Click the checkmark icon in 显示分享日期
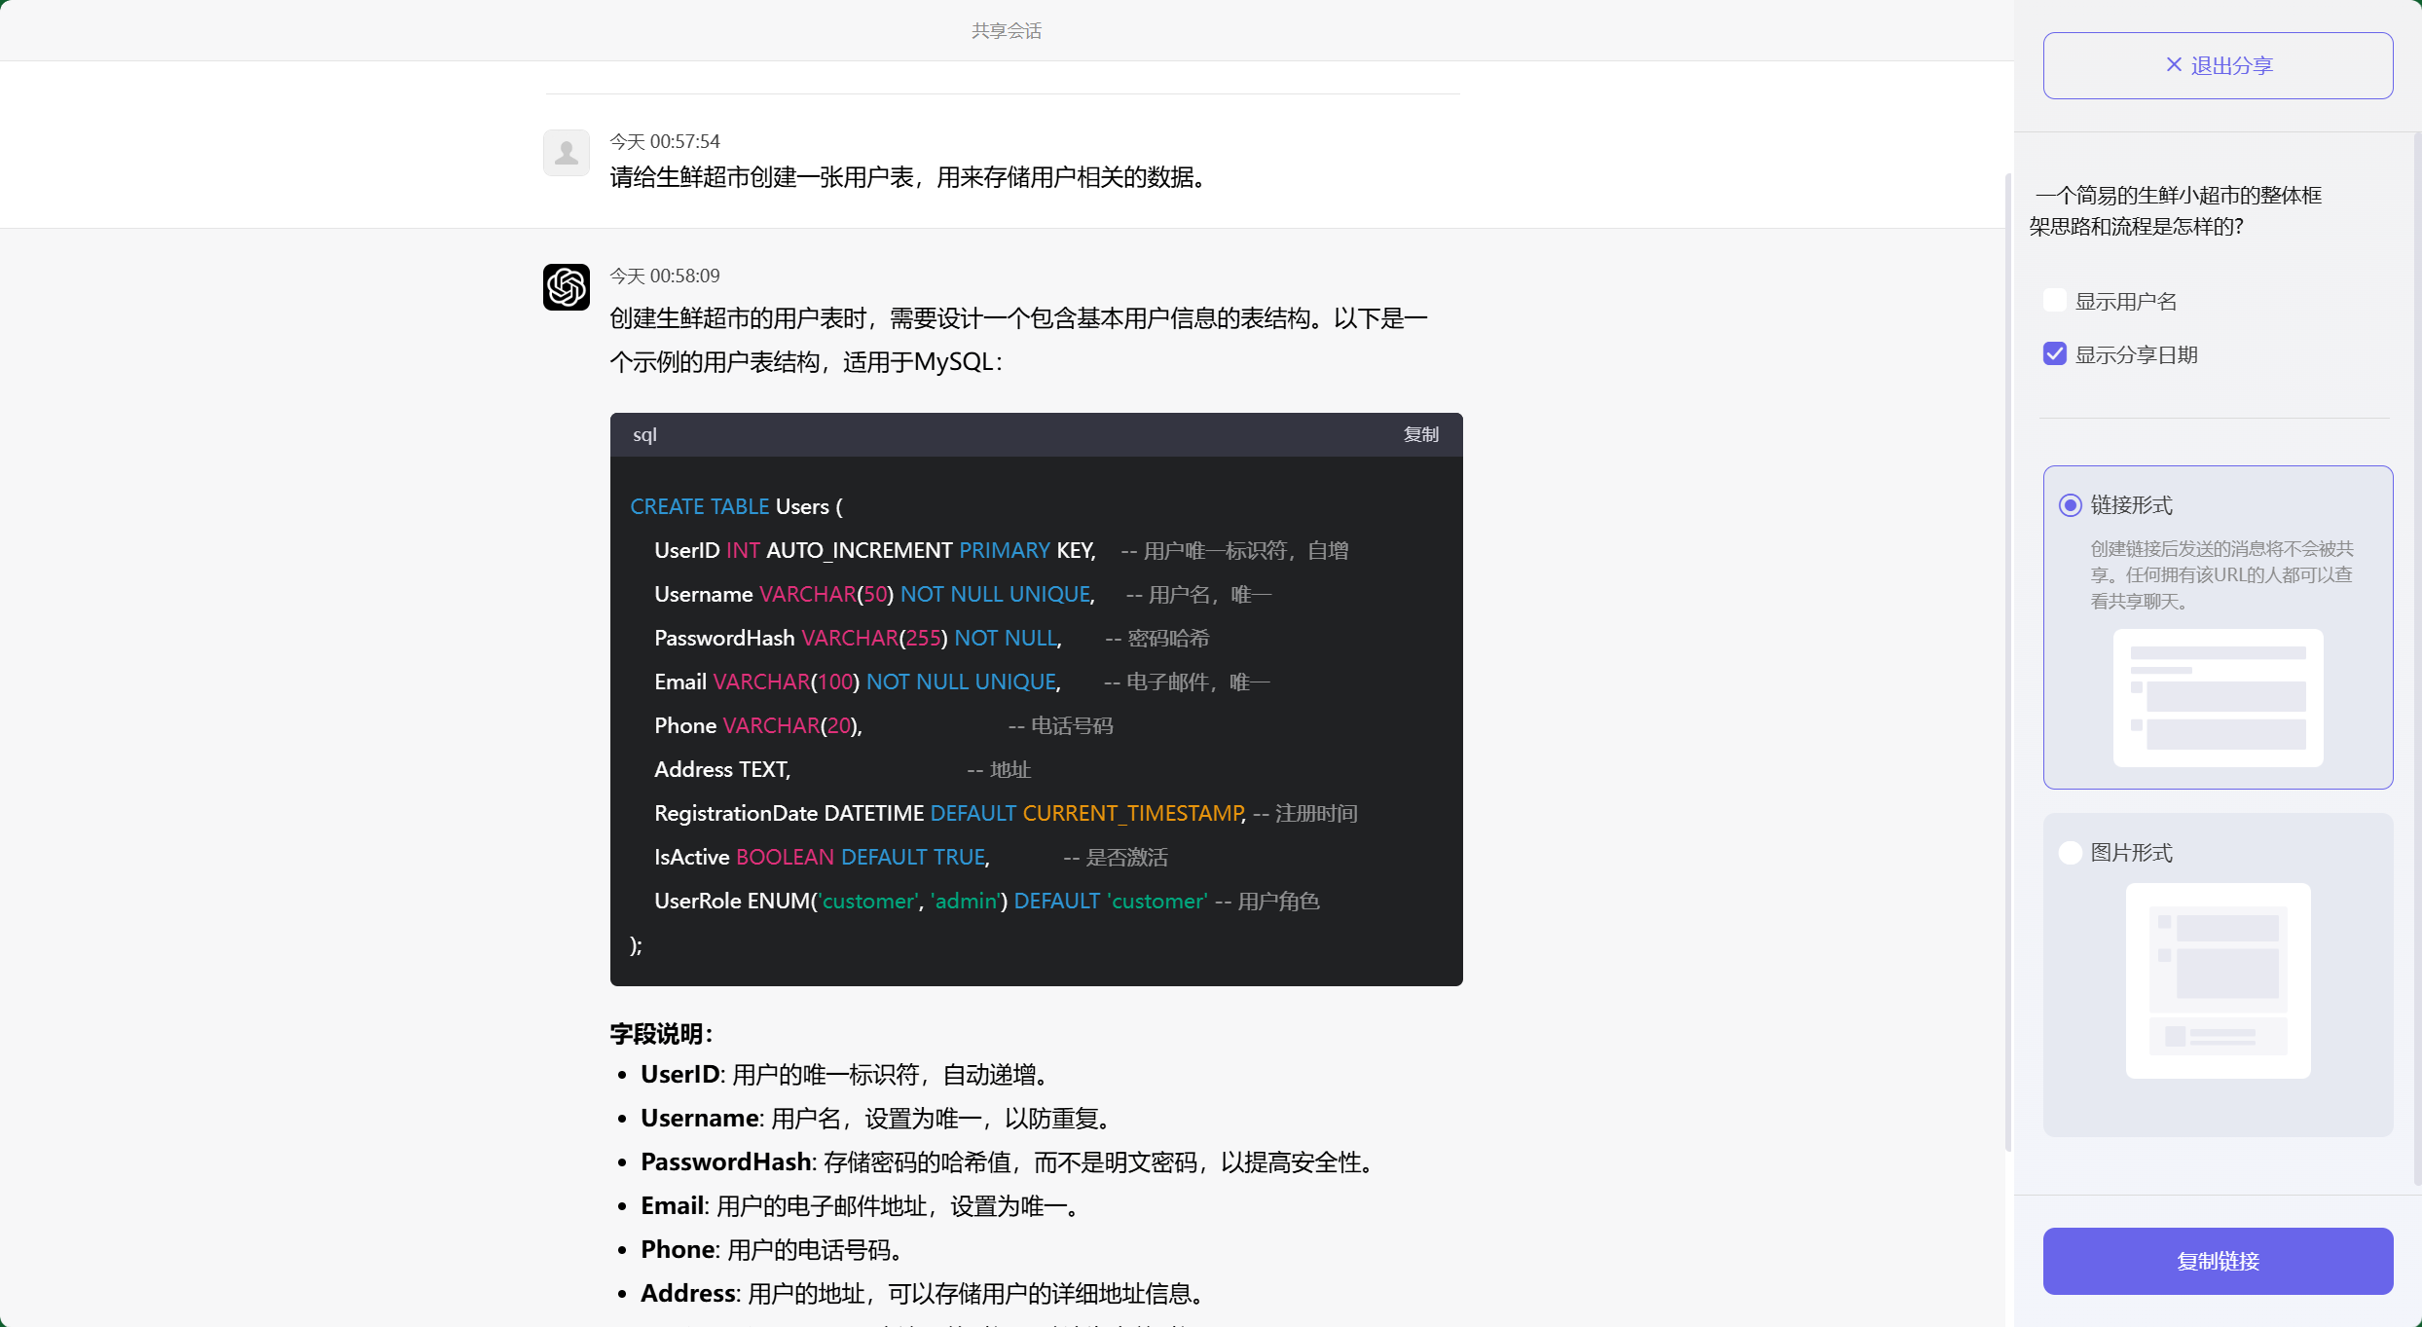2422x1327 pixels. coord(2054,353)
